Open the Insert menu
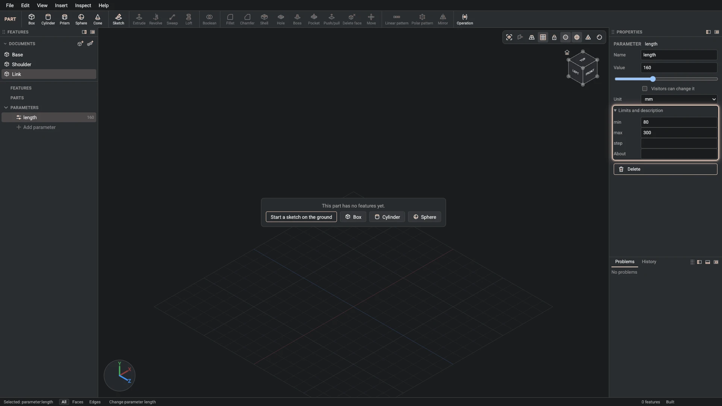The width and height of the screenshot is (722, 406). click(61, 5)
